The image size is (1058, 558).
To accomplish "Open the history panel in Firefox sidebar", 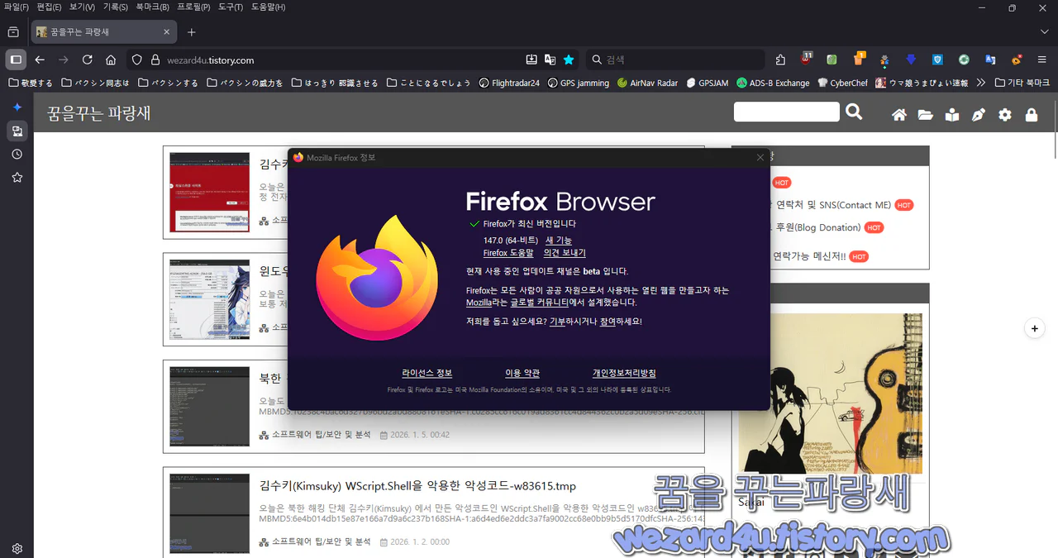I will [17, 153].
